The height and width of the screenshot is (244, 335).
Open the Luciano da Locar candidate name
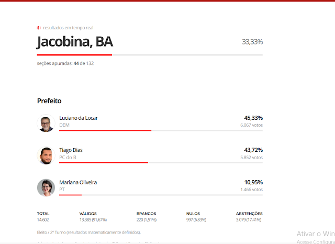click(79, 118)
